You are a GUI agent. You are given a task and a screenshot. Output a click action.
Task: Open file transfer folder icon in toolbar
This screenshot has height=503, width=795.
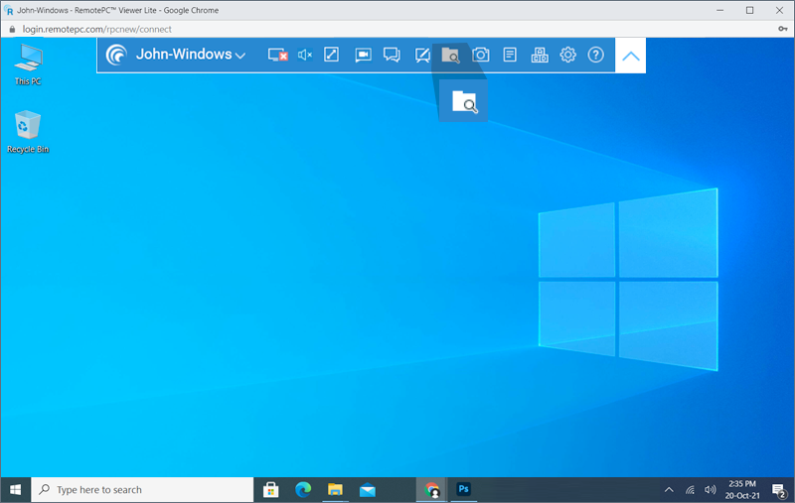(450, 55)
